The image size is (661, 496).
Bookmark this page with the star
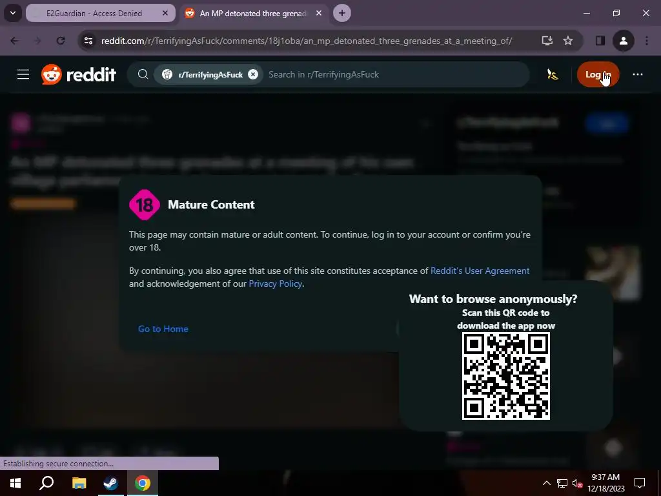coord(568,41)
